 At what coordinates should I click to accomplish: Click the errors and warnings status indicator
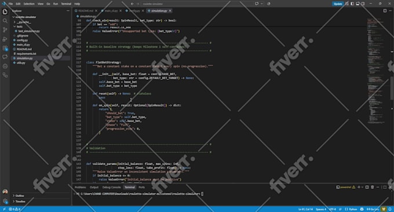click(14, 209)
